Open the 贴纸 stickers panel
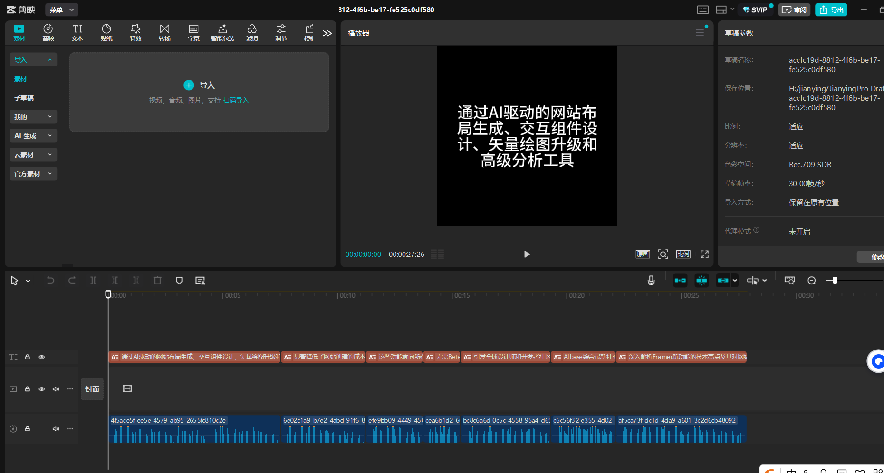Image resolution: width=884 pixels, height=473 pixels. [106, 33]
